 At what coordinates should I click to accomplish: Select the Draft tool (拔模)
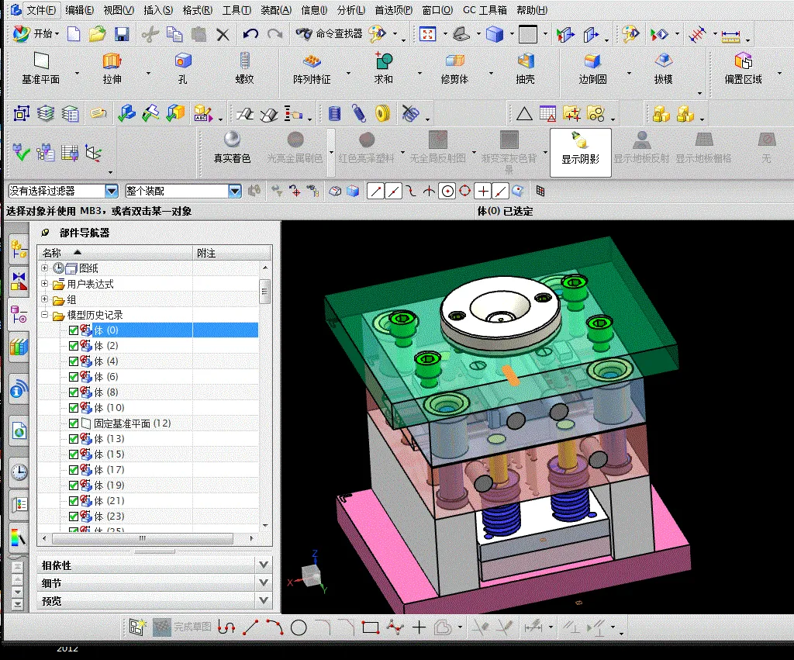664,68
